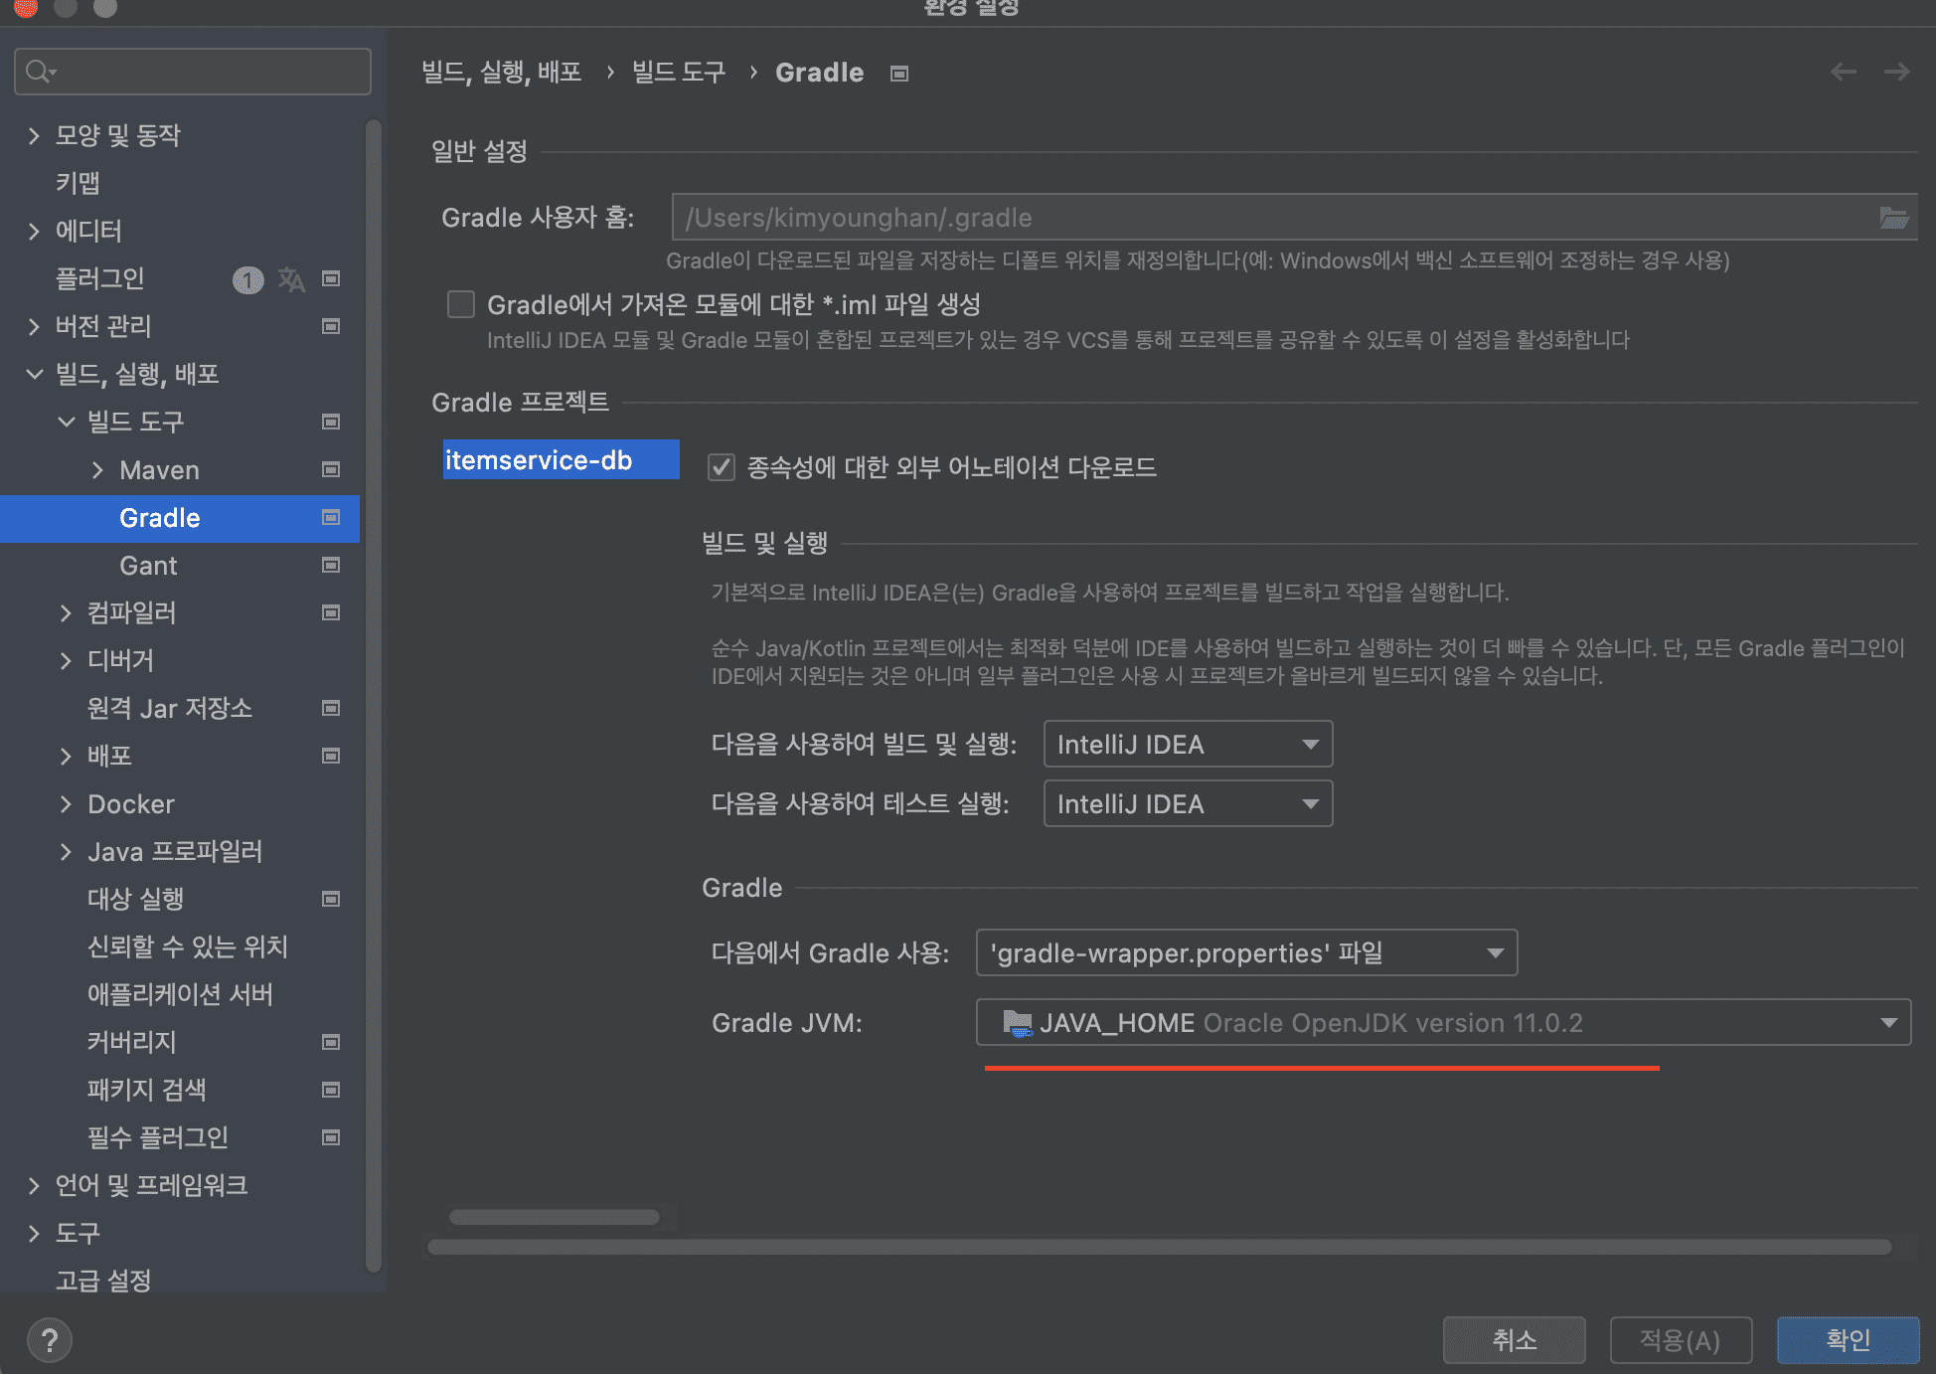This screenshot has width=1936, height=1374.
Task: Click the horizontal scrollbar under project list
Action: (x=554, y=1217)
